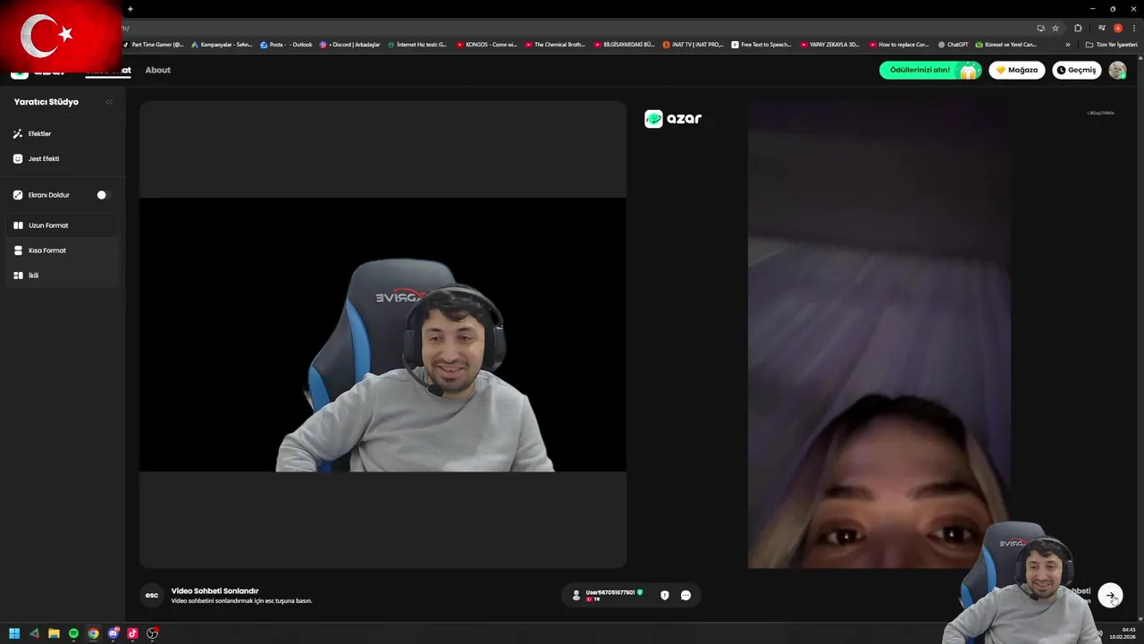Image resolution: width=1144 pixels, height=644 pixels.
Task: Open Geçmiş history
Action: click(1077, 70)
